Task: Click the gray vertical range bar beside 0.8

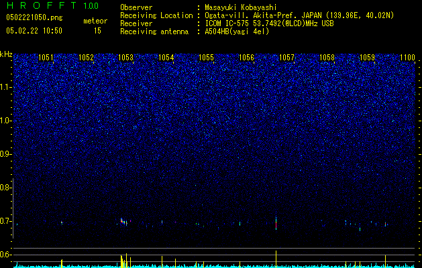Action: click(x=13, y=208)
